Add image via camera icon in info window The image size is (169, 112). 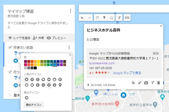pyautogui.click(x=146, y=83)
